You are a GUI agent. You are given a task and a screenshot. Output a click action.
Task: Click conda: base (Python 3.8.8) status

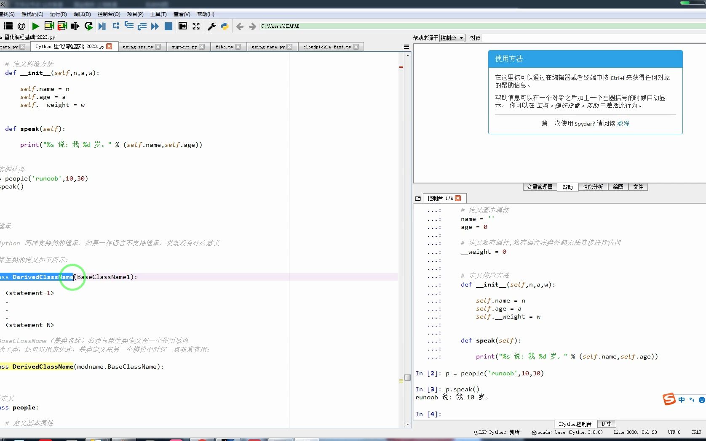click(x=567, y=432)
